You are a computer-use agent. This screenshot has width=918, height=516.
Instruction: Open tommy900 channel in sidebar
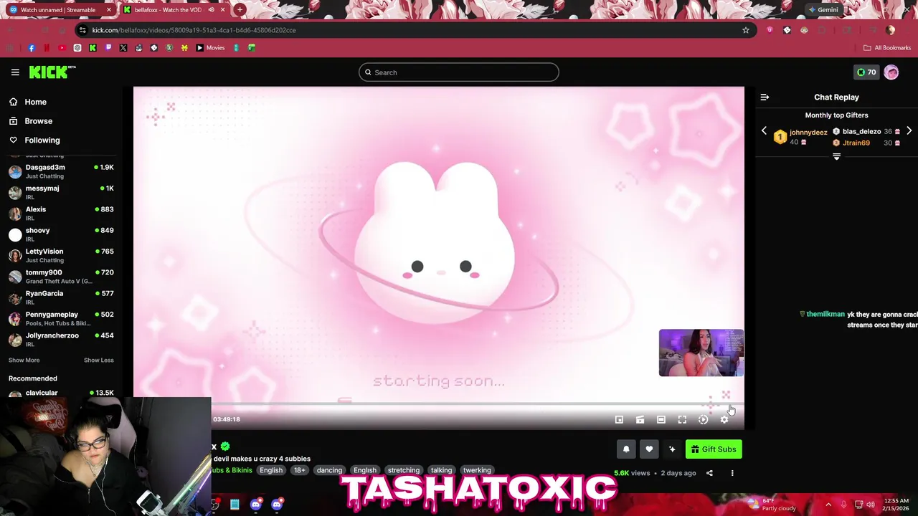pos(61,277)
